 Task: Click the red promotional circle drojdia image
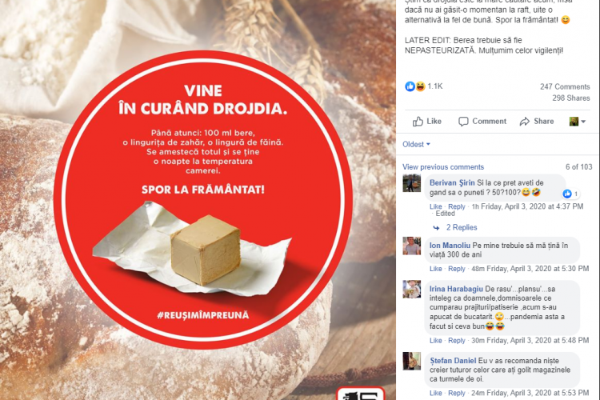[203, 199]
